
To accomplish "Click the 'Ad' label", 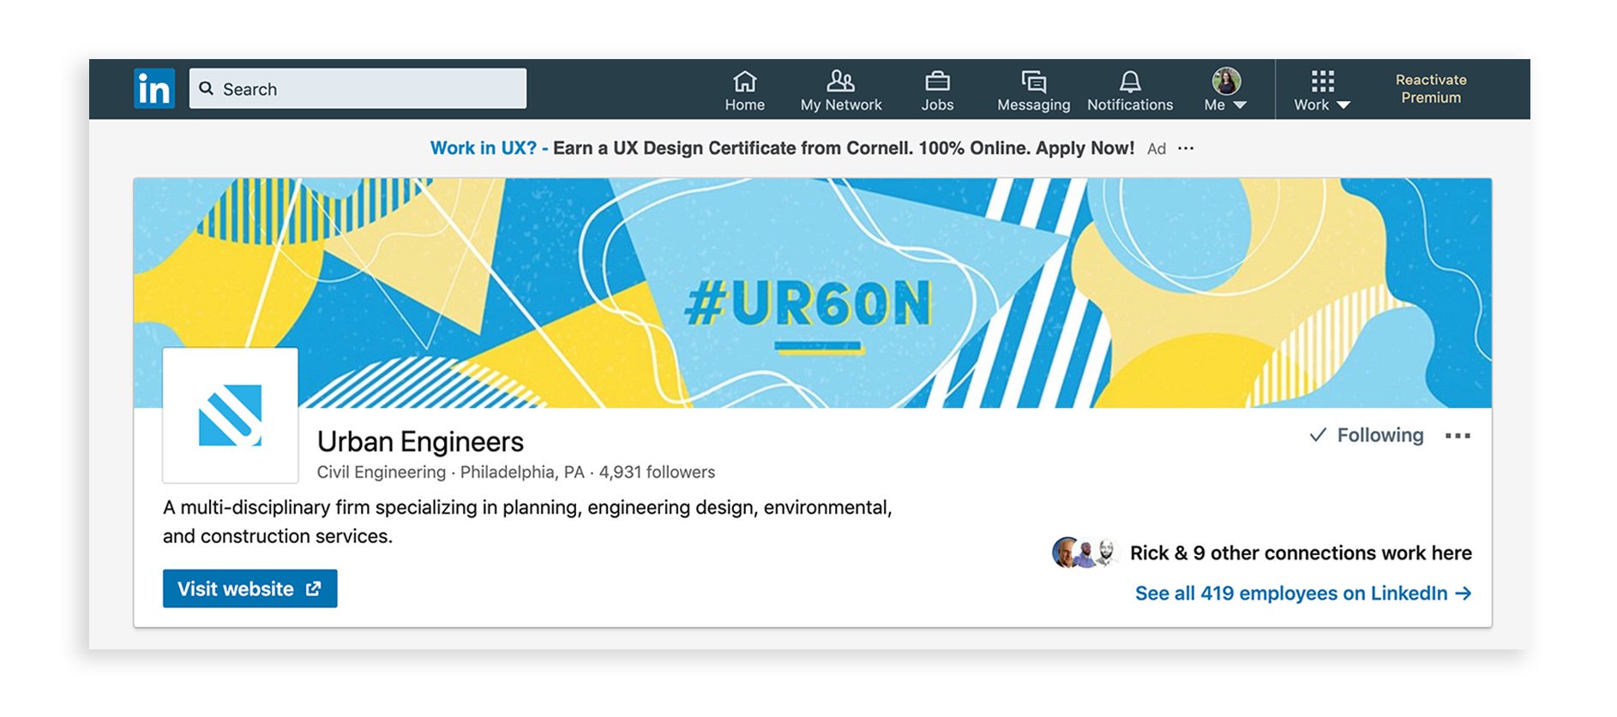I will tap(1157, 149).
